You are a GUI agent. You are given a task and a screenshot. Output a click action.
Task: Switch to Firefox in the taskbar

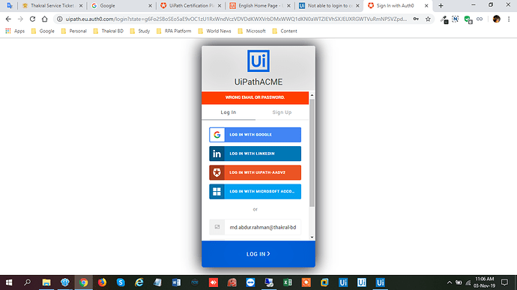(102, 283)
